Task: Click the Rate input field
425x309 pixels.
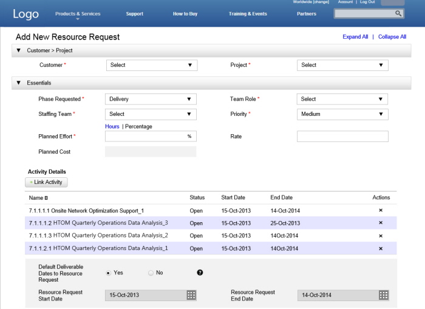Action: pyautogui.click(x=342, y=137)
